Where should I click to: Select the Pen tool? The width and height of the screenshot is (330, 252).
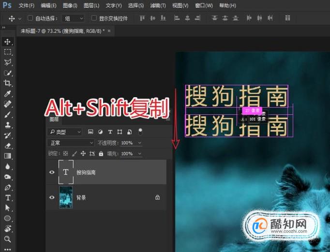8,187
